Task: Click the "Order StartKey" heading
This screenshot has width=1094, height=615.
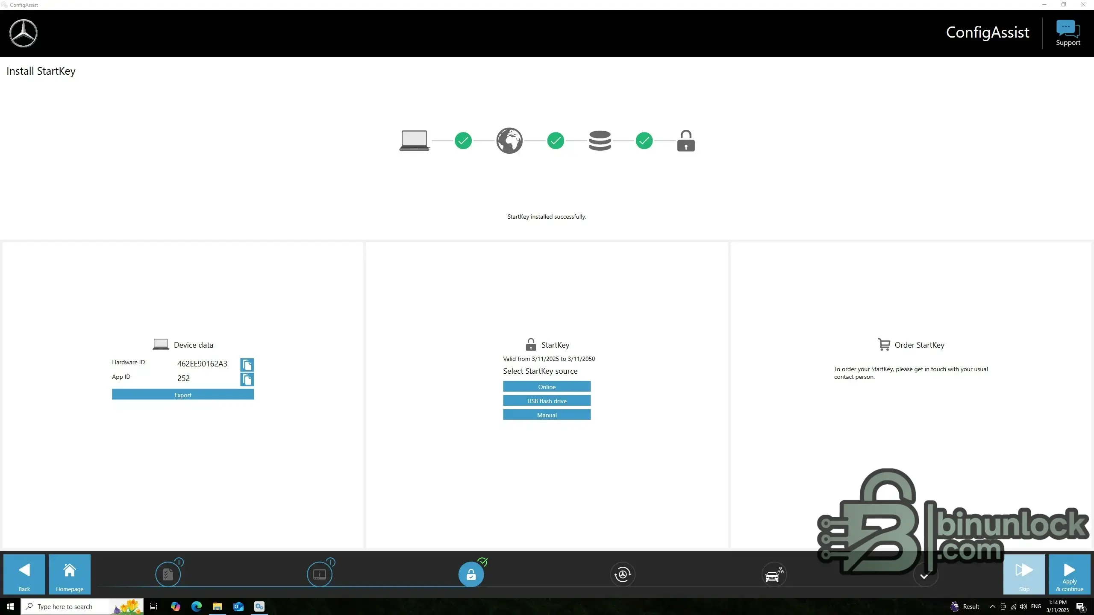Action: (x=920, y=345)
